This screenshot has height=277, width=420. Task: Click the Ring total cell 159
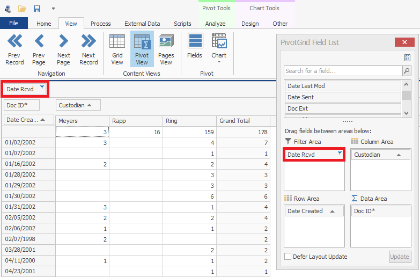click(189, 132)
